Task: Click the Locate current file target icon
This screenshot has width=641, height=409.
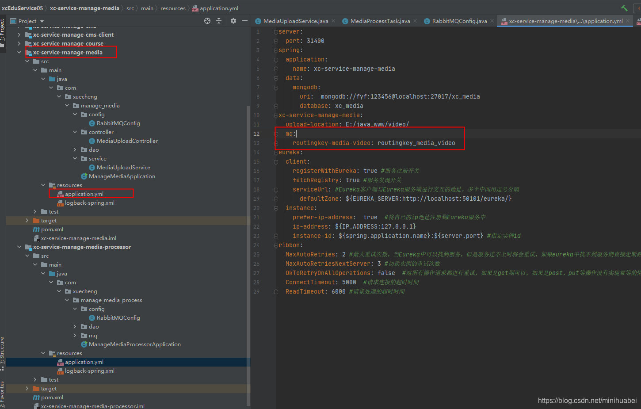Action: coord(207,21)
